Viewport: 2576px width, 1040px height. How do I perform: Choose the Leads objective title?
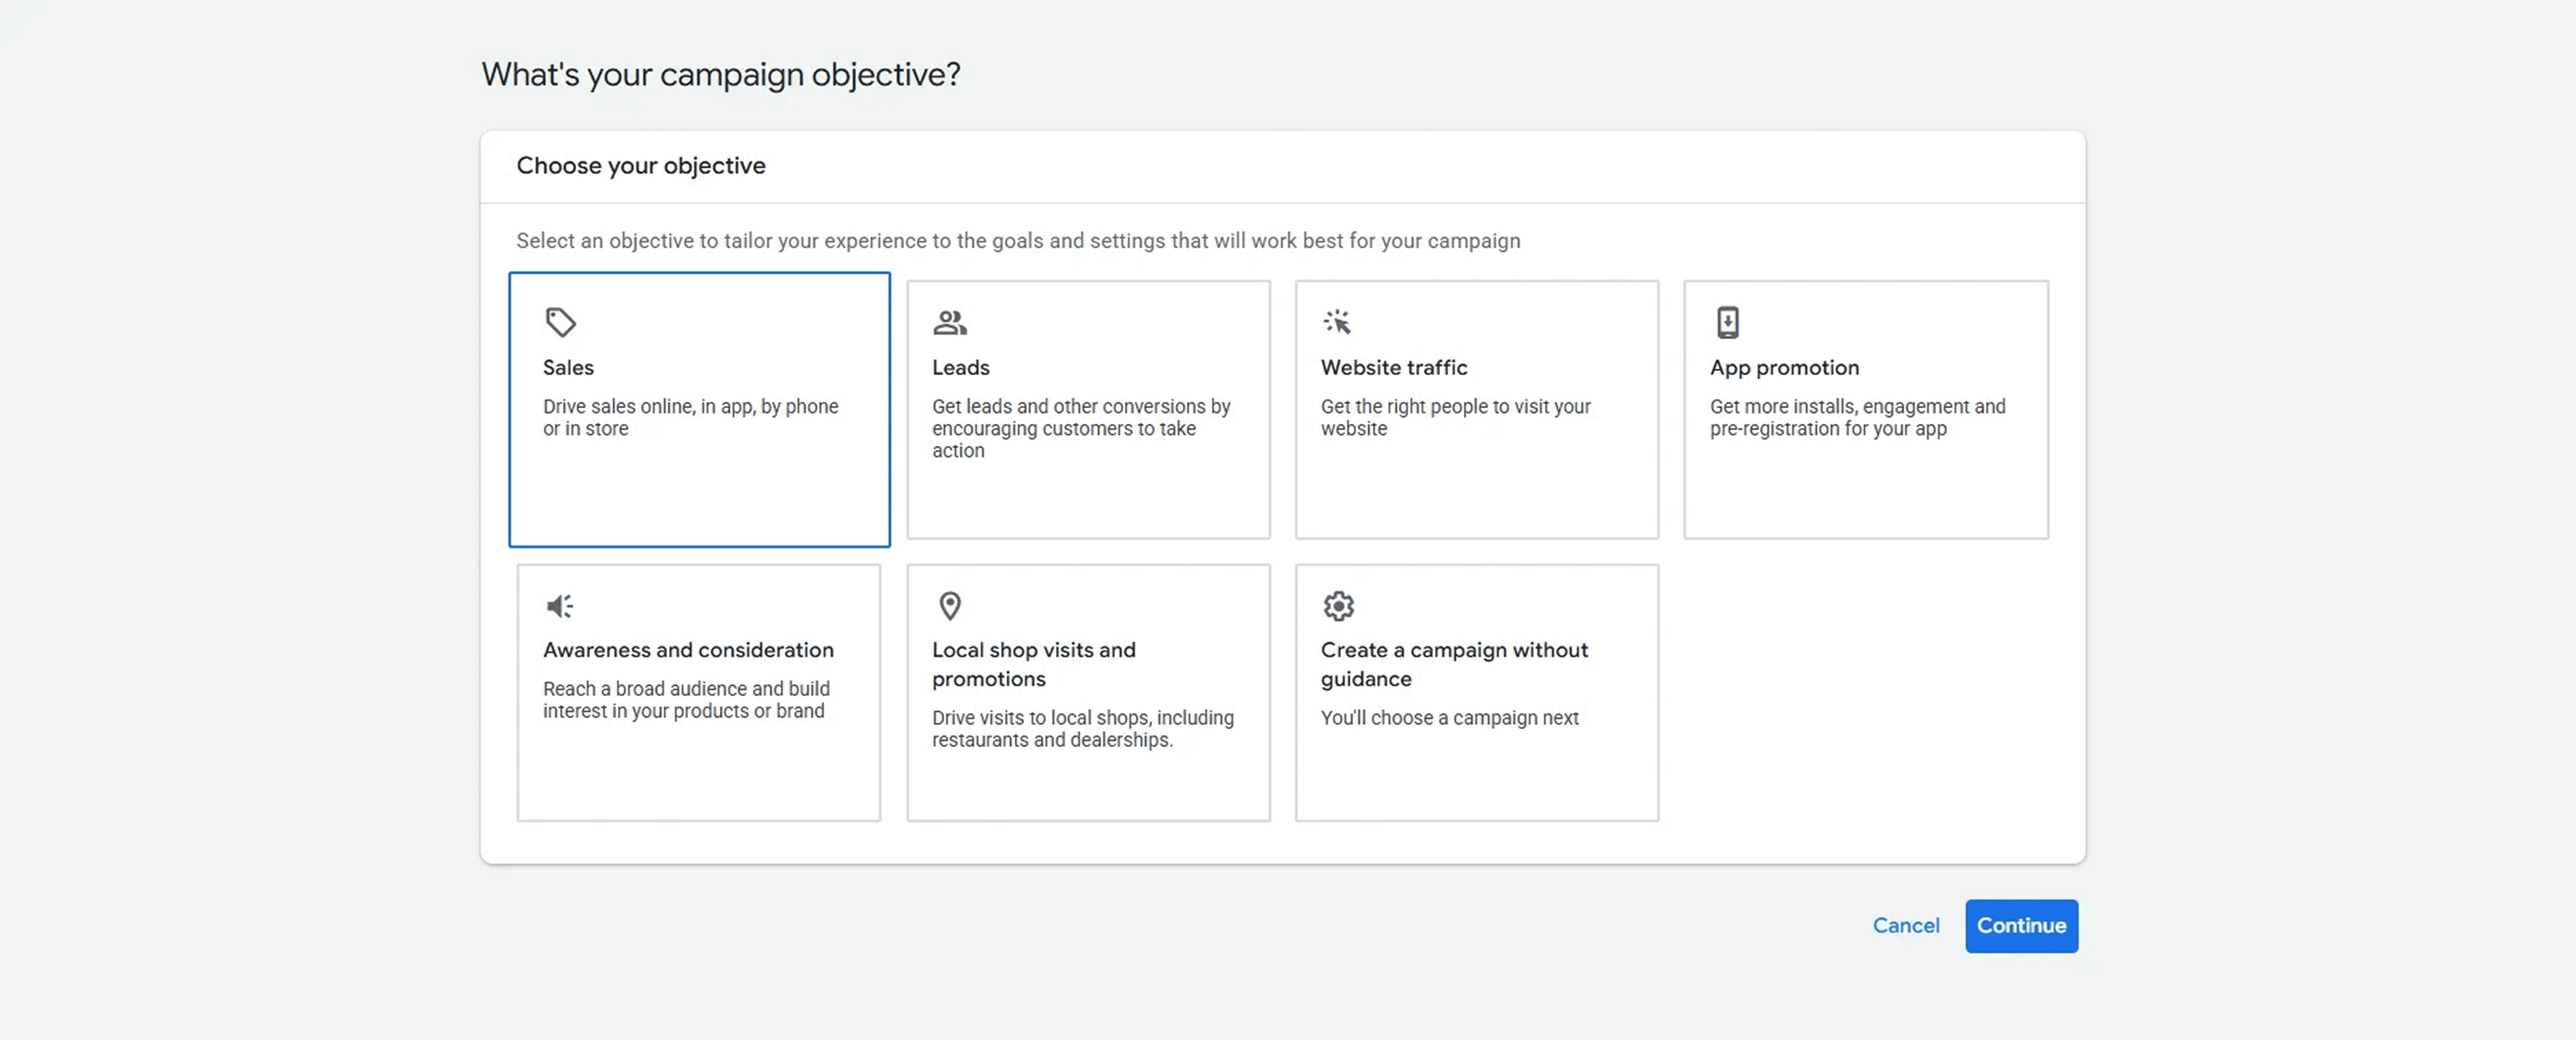(960, 367)
